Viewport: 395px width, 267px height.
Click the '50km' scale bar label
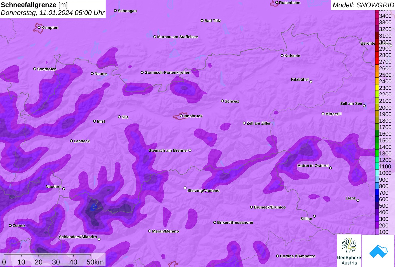[95, 262]
